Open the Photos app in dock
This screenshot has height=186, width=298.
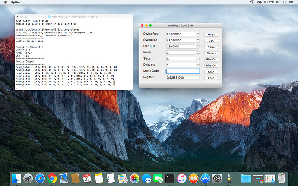point(135,178)
